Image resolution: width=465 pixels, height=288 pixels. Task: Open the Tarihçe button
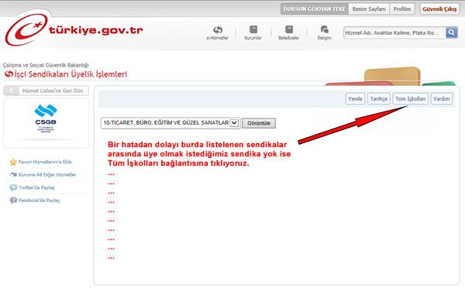(x=379, y=98)
